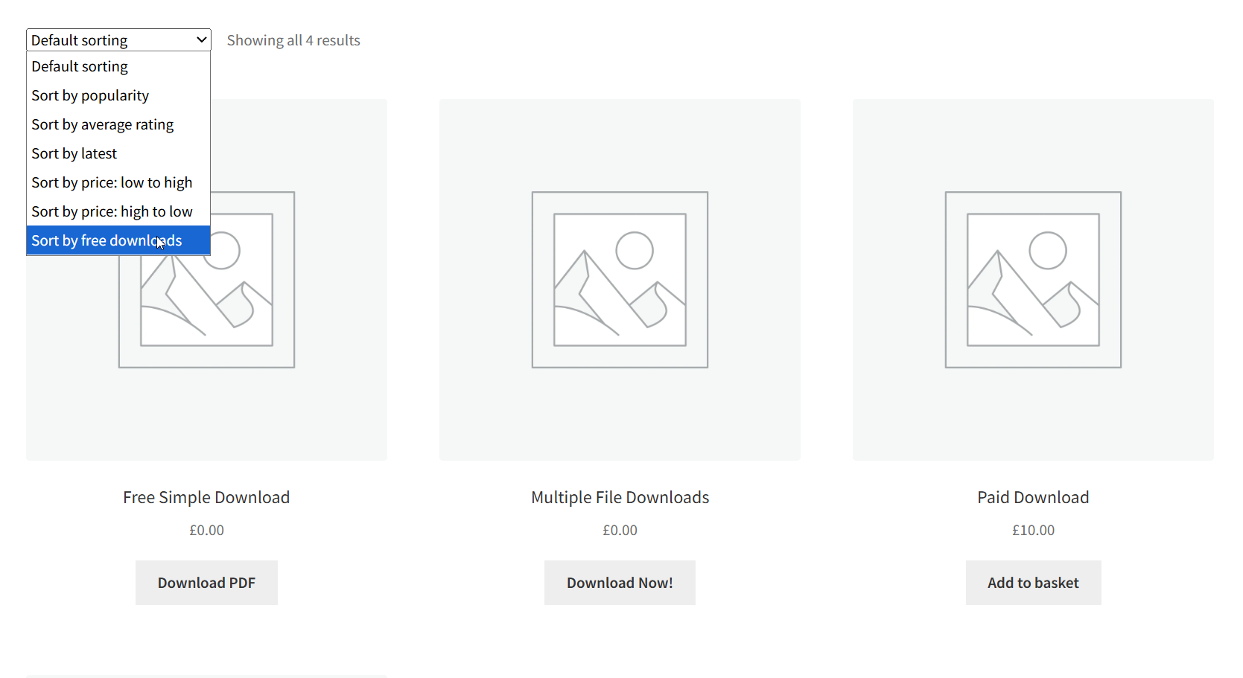1243x678 pixels.
Task: Click the Paid Download placeholder image
Action: pyautogui.click(x=1033, y=279)
